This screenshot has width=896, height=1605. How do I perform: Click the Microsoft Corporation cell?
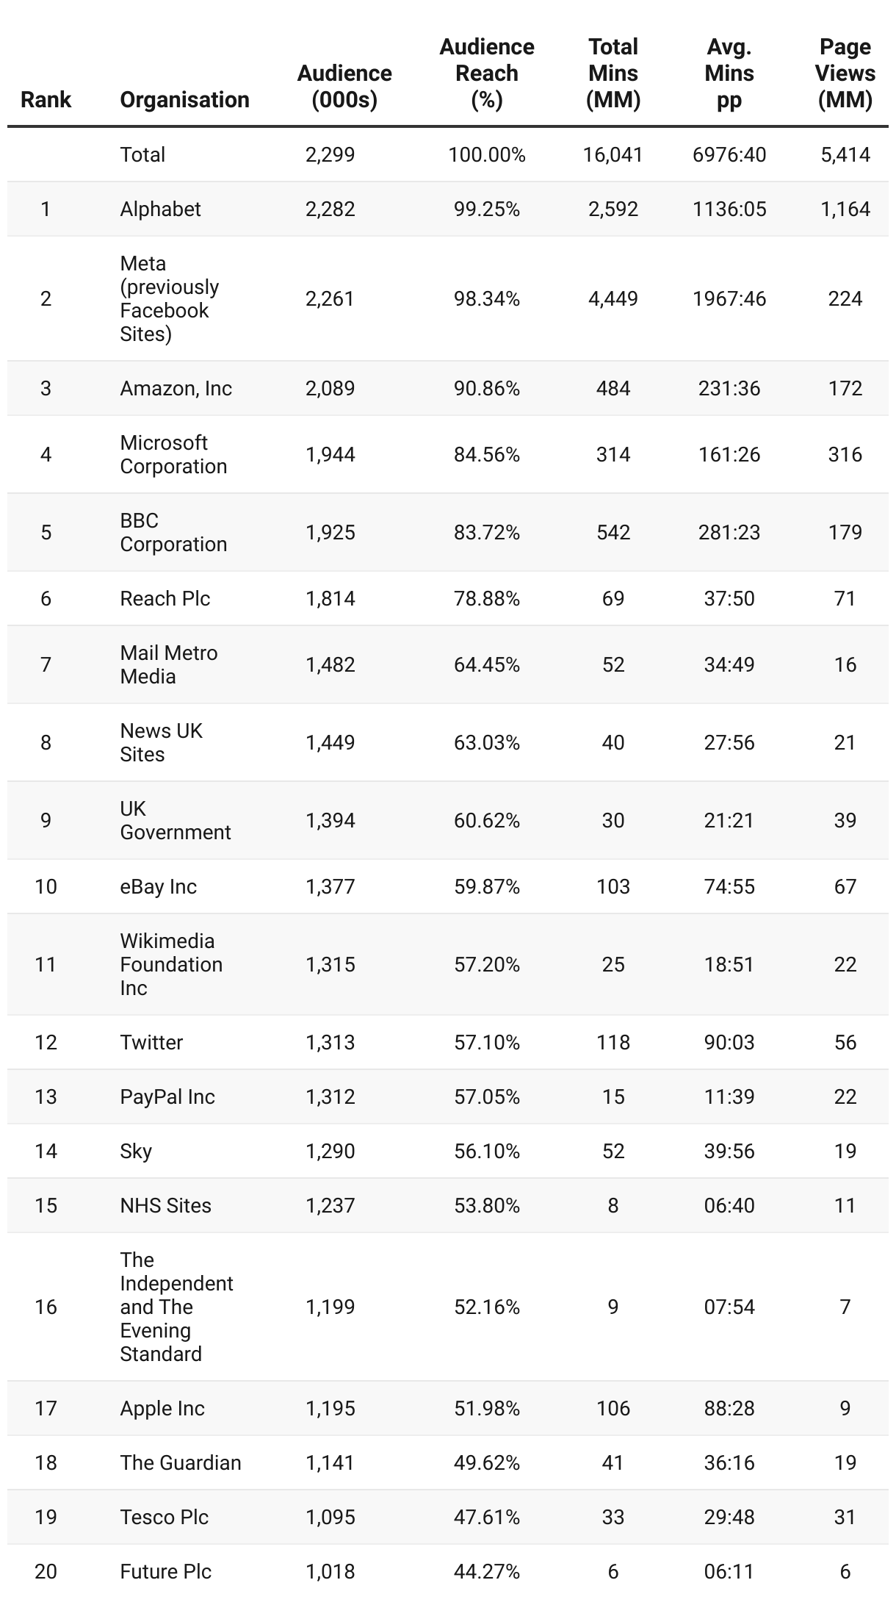click(173, 454)
